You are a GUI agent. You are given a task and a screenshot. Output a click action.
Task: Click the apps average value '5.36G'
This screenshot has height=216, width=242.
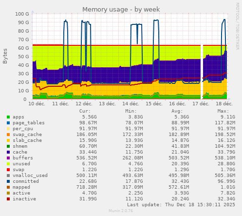point(182,117)
